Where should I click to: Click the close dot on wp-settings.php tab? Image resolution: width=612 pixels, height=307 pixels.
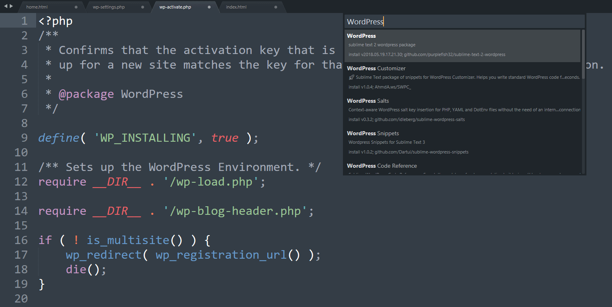[x=143, y=7]
